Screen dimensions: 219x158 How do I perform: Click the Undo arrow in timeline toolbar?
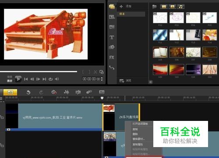point(28,92)
